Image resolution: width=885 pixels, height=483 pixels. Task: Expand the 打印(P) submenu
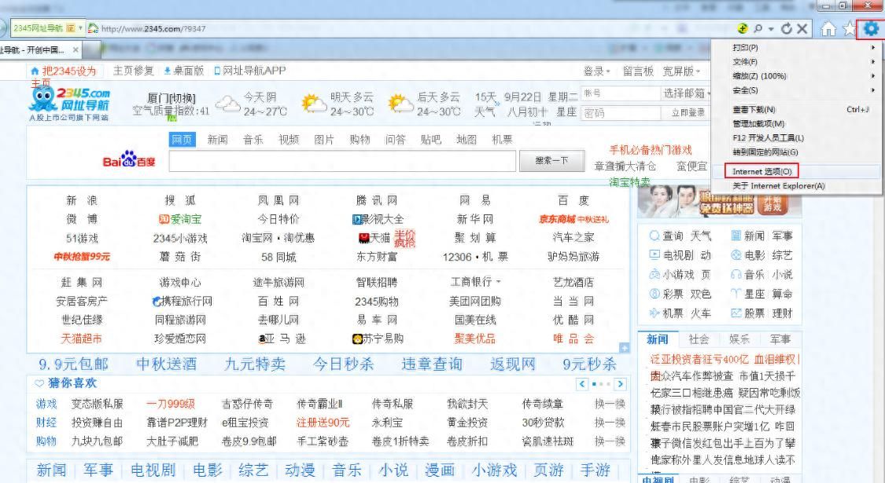click(x=872, y=48)
